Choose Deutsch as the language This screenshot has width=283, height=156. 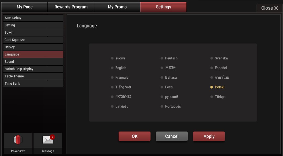point(162,58)
